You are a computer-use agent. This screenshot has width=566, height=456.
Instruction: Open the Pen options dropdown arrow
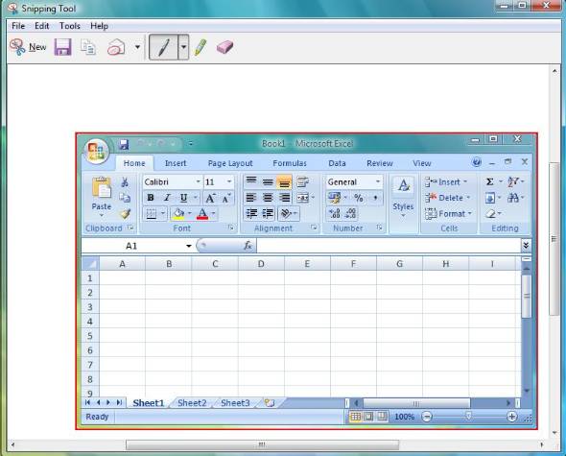point(183,47)
